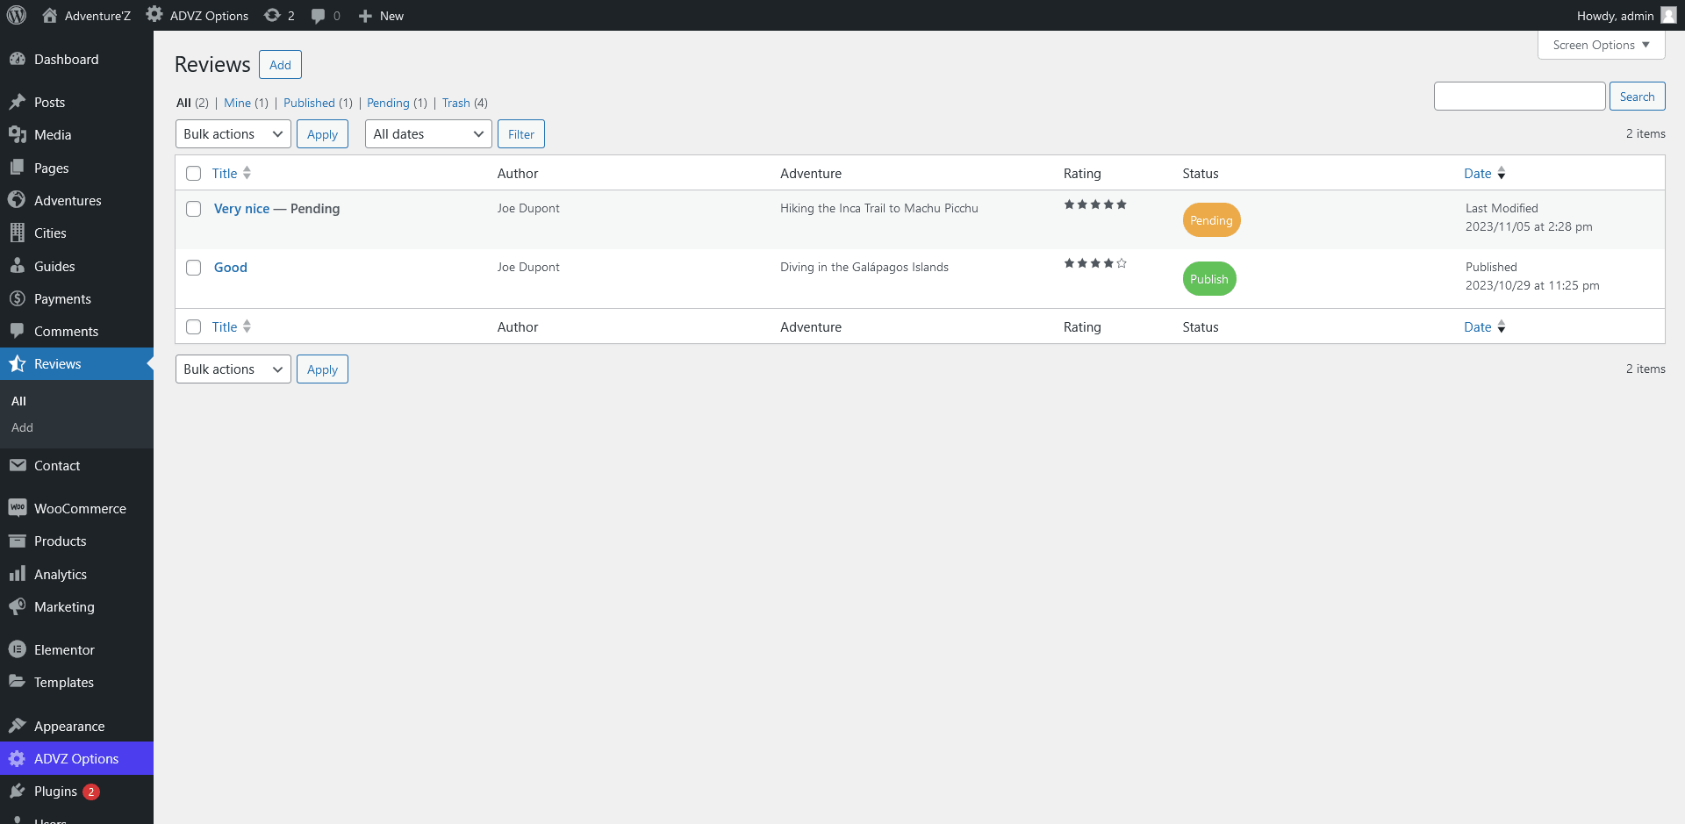This screenshot has width=1685, height=824.
Task: Click the bottom Apply button
Action: (322, 369)
